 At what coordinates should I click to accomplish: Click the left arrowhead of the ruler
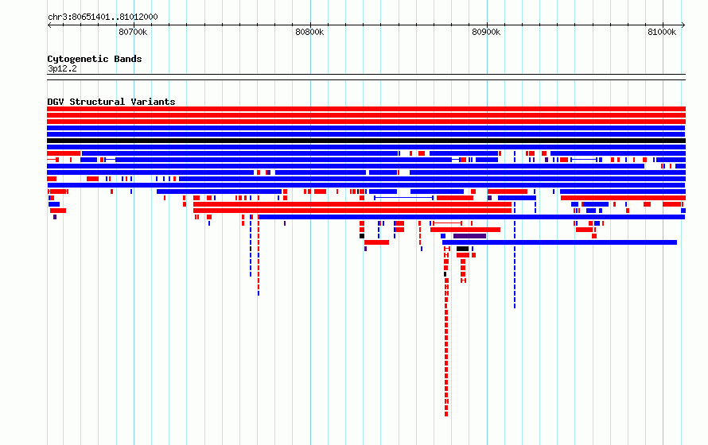coord(49,25)
